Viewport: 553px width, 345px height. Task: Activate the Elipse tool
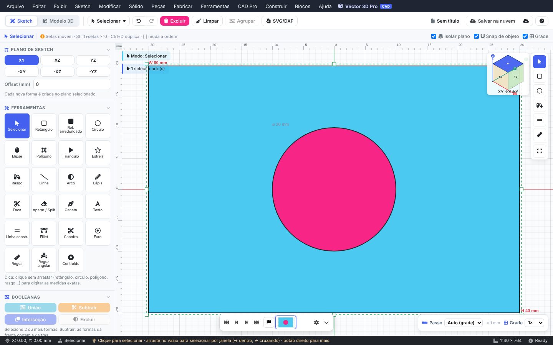pos(17,153)
